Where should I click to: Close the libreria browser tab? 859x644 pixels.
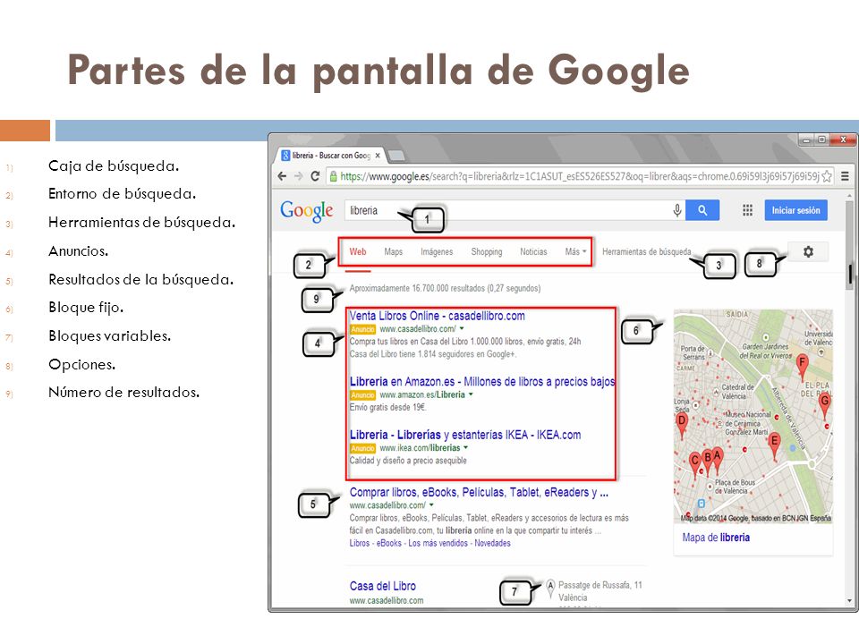pyautogui.click(x=378, y=156)
